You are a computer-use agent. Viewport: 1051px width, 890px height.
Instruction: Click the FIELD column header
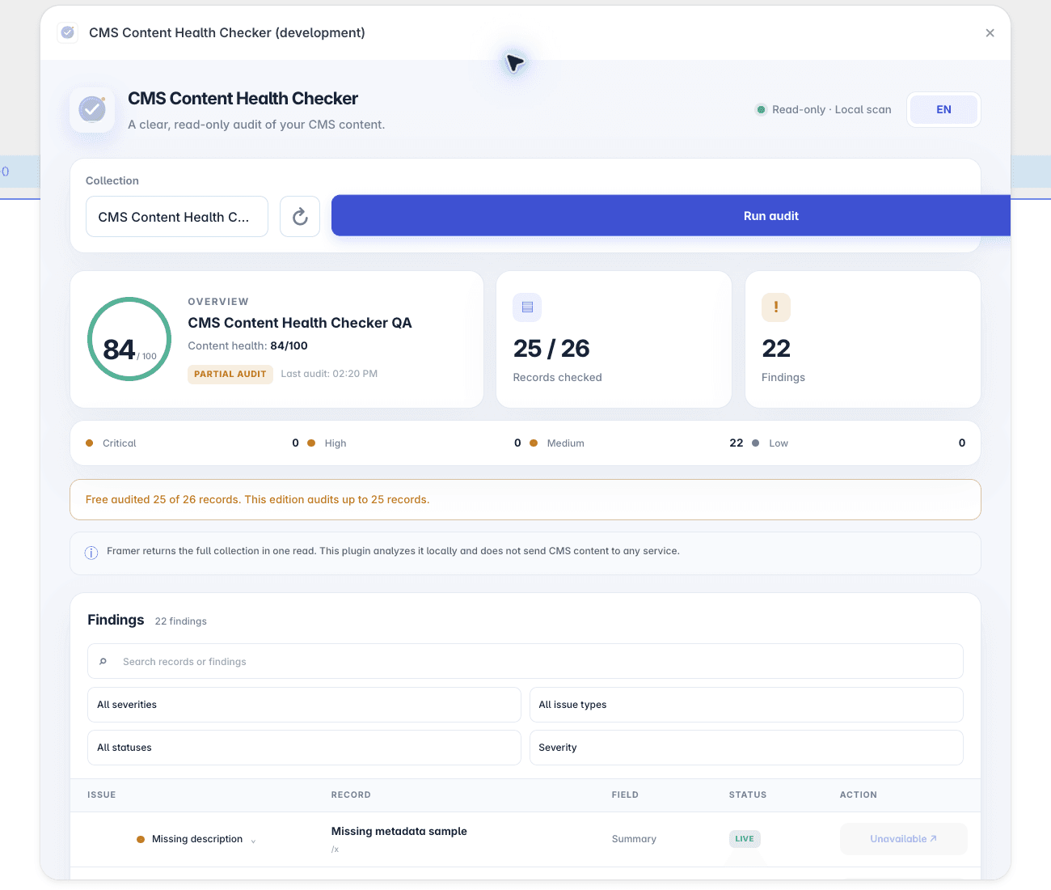point(625,795)
